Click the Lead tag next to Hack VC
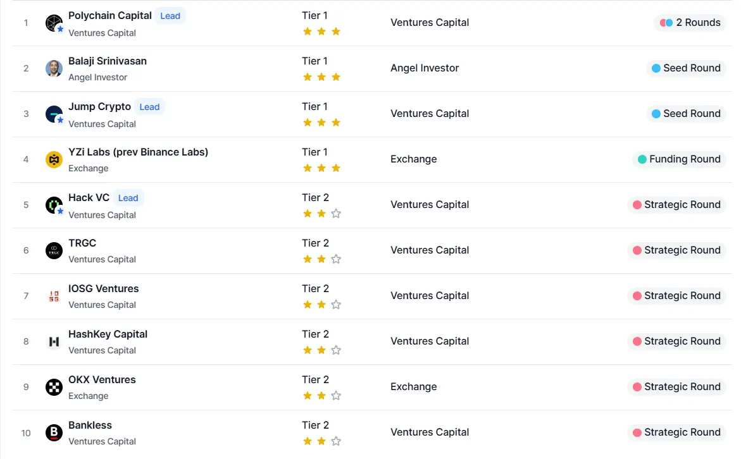Image resolution: width=741 pixels, height=459 pixels. 128,198
